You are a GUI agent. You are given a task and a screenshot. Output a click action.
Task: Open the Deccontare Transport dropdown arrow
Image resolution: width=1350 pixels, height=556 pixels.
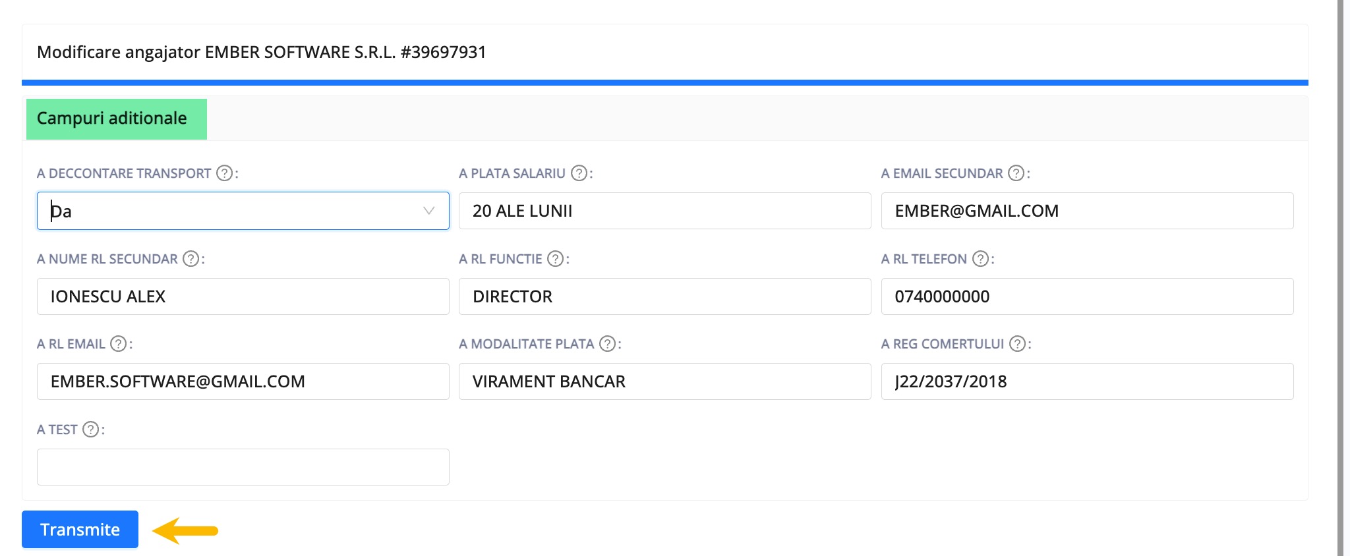(428, 211)
